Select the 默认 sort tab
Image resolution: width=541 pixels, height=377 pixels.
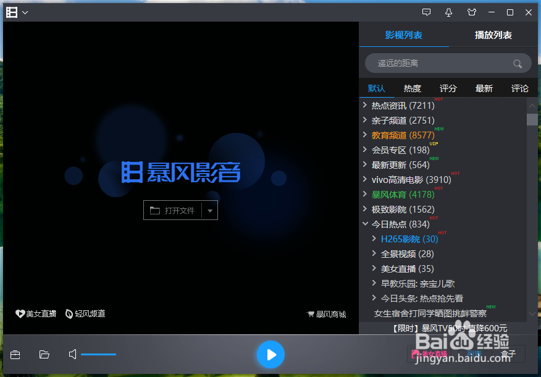(x=377, y=88)
